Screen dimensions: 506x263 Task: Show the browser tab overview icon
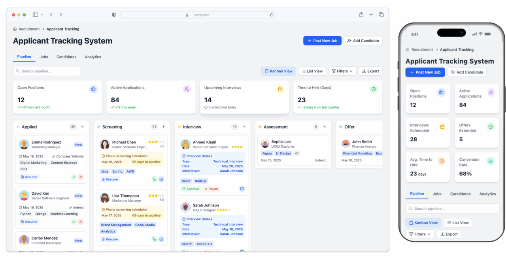coord(381,15)
